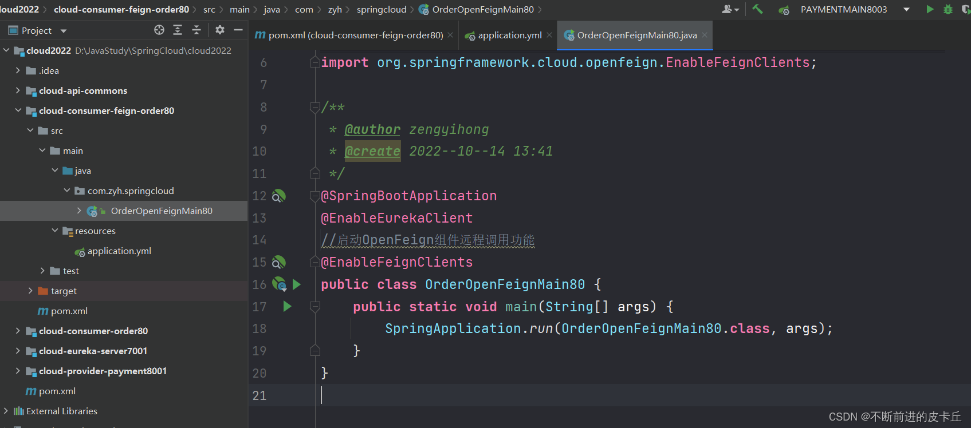The height and width of the screenshot is (428, 971).
Task: Click Collapse All in Project panel
Action: tap(196, 30)
